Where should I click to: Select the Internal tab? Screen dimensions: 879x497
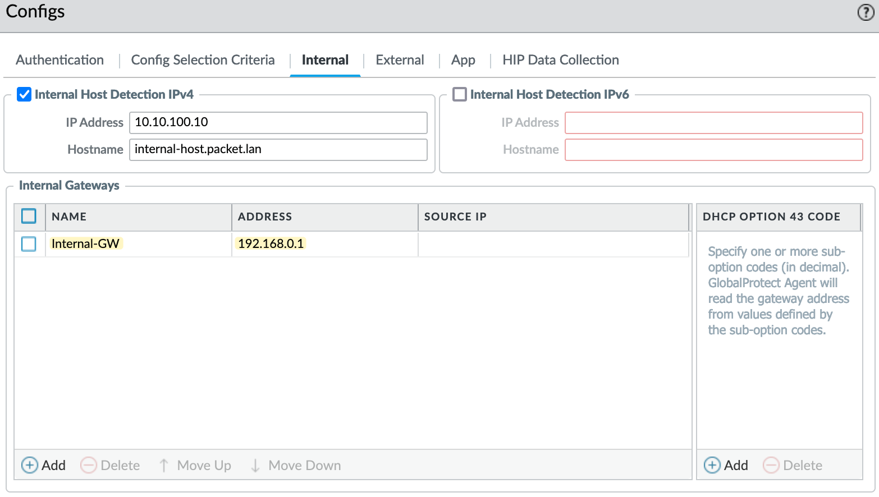click(325, 60)
